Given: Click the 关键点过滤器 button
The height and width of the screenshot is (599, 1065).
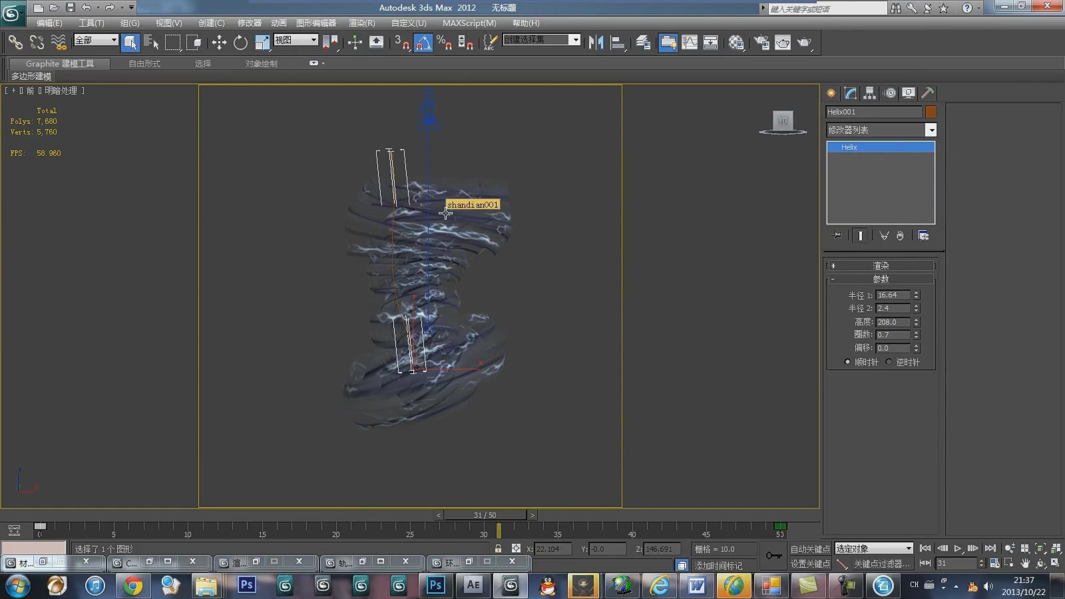Looking at the screenshot, I should pos(881,564).
